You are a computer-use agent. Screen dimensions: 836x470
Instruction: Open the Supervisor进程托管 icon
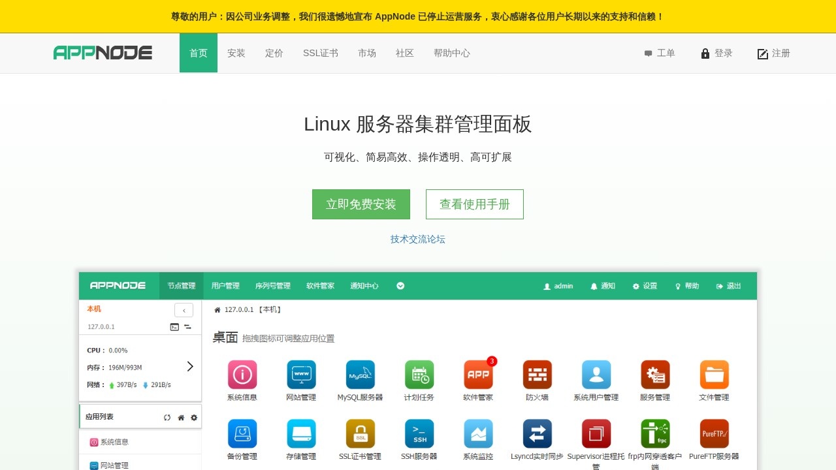pos(596,433)
